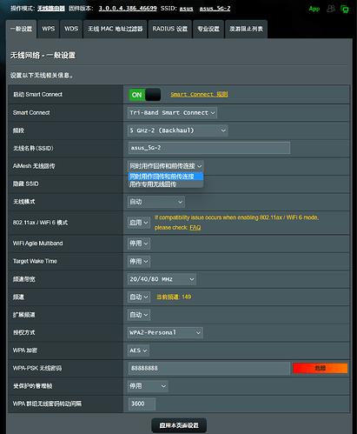Switch to the RADIUS 设置 tab
The width and height of the screenshot is (357, 434).
170,29
